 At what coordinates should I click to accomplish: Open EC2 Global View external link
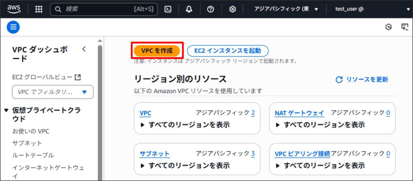(47, 77)
